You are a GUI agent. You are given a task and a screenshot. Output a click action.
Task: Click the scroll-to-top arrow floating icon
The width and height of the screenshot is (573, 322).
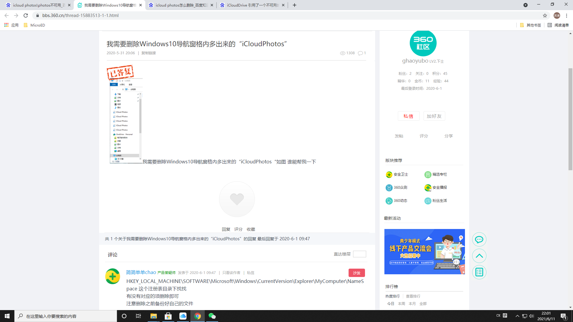click(479, 256)
